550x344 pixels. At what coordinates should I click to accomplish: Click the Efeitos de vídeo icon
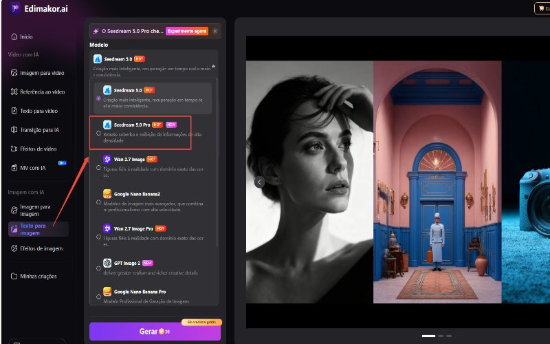pyautogui.click(x=14, y=149)
